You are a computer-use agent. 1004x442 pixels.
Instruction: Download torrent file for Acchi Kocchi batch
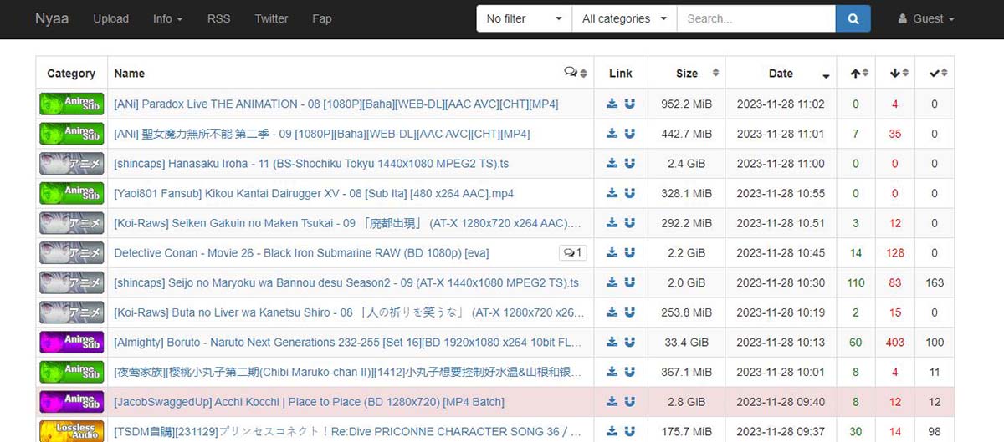pyautogui.click(x=612, y=402)
